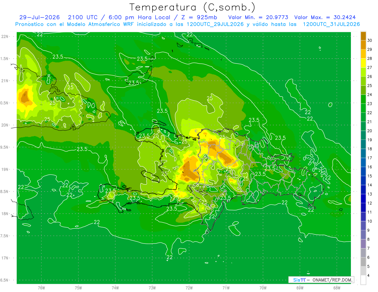The width and height of the screenshot is (378, 292).
Task: Click Valor Min. = 20.9773 text
Action: [258, 17]
